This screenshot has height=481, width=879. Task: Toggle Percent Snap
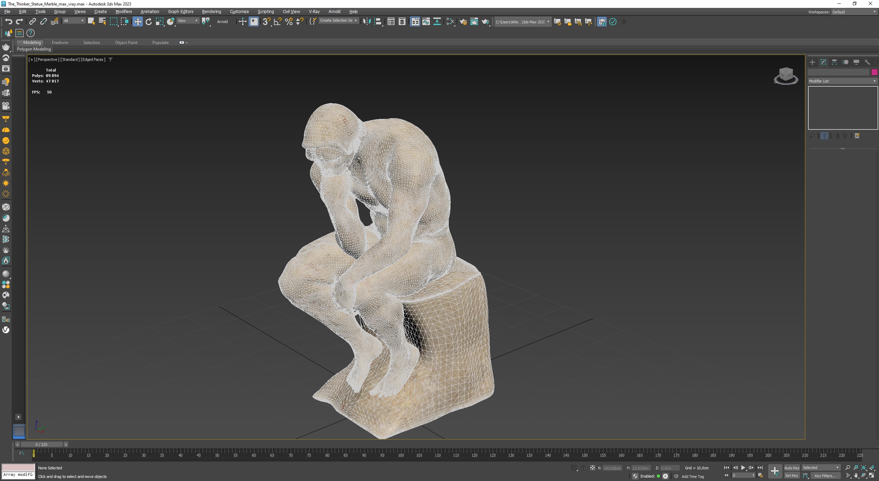[289, 22]
